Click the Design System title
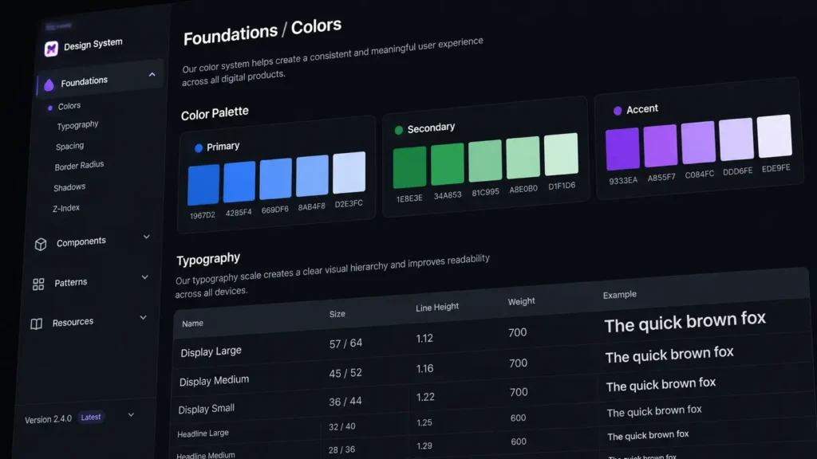The image size is (817, 459). (93, 45)
